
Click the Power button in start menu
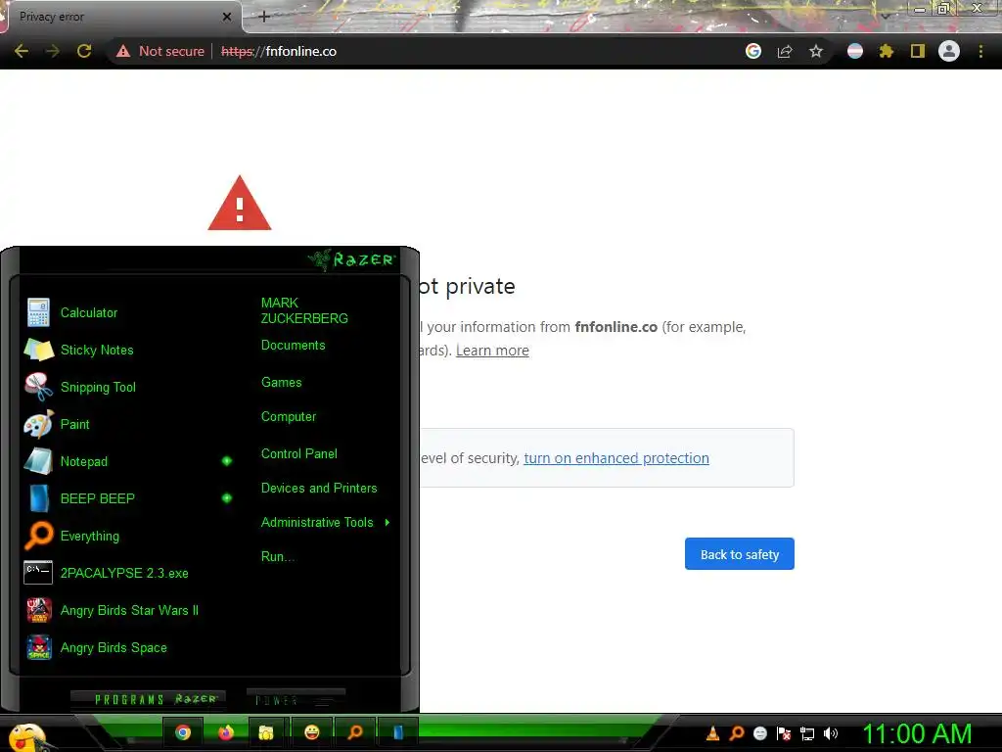[296, 699]
